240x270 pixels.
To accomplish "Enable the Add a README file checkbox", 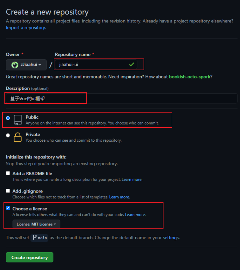I will 8,173.
